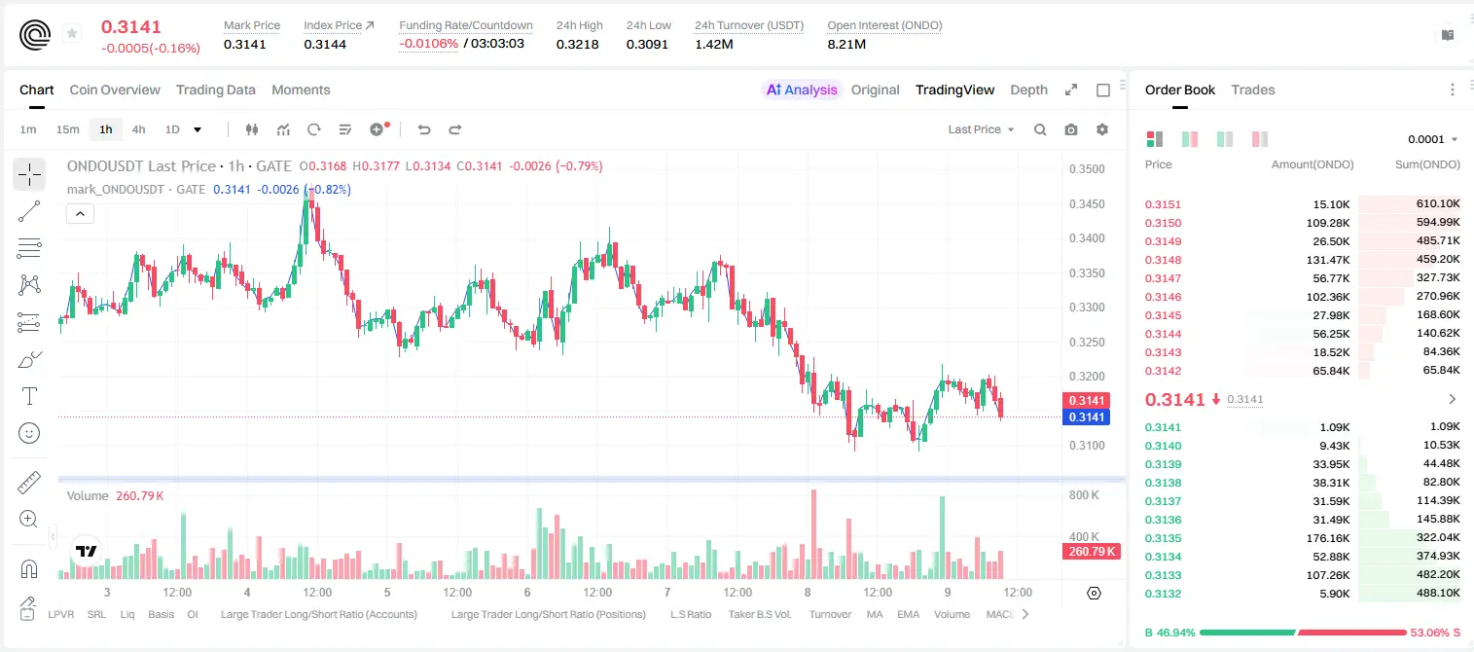The width and height of the screenshot is (1474, 652).
Task: Search the chart with magnifier icon
Action: pyautogui.click(x=1040, y=129)
